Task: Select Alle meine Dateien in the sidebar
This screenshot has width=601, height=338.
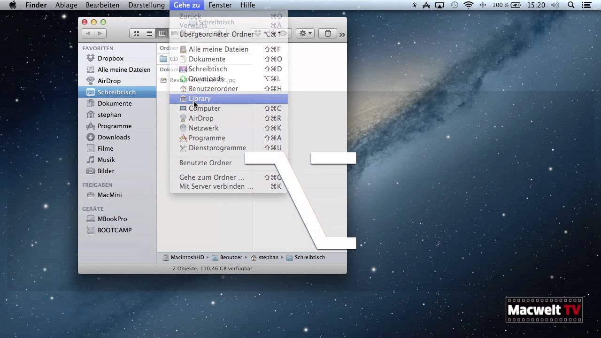Action: click(123, 69)
